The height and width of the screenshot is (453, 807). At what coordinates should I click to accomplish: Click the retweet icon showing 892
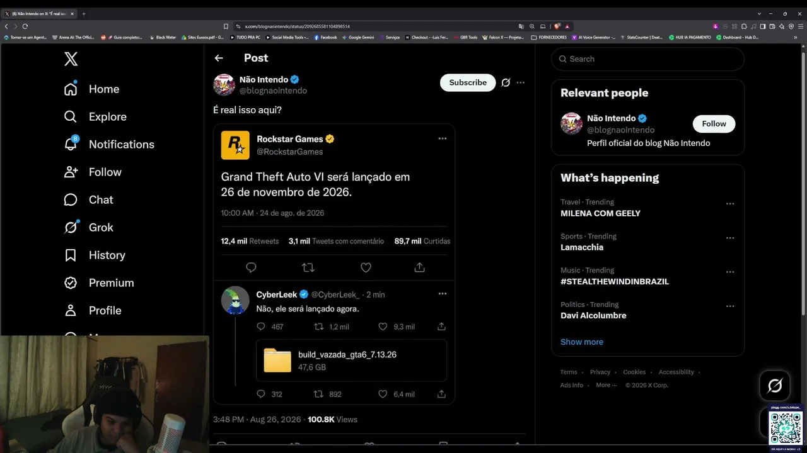click(319, 394)
